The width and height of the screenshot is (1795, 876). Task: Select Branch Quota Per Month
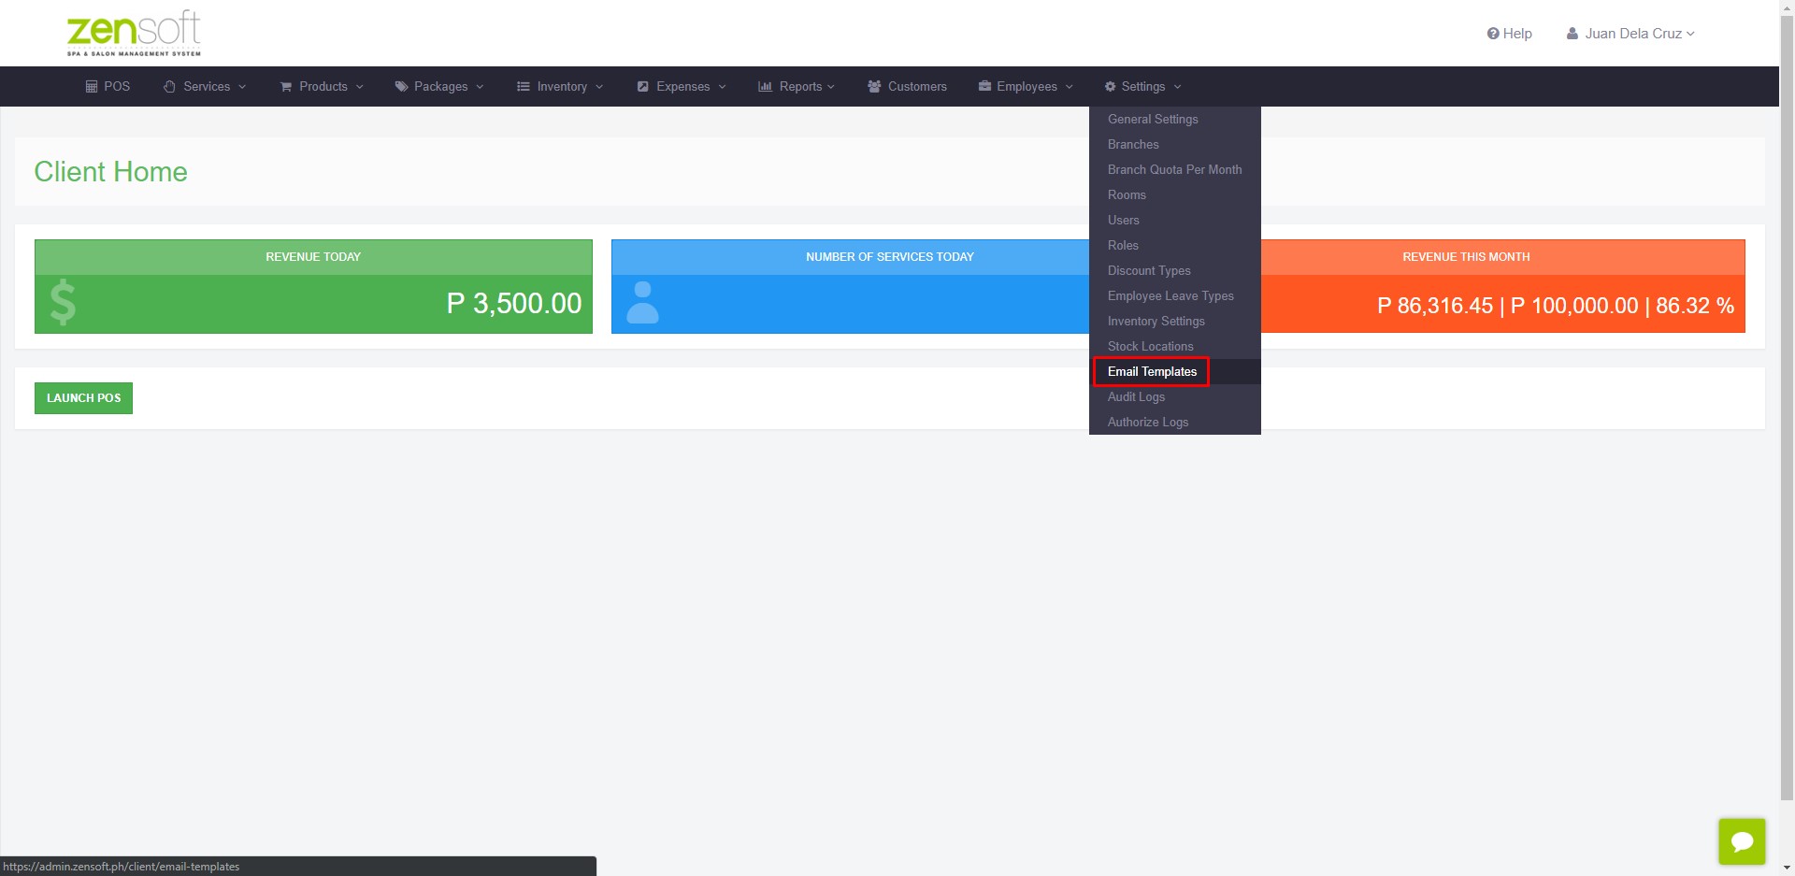tap(1174, 169)
